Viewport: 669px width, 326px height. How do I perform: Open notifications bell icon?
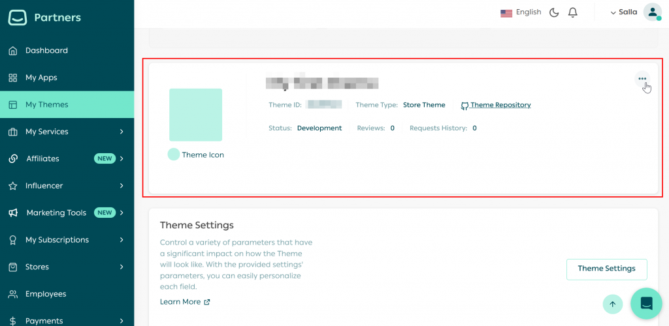tap(573, 12)
